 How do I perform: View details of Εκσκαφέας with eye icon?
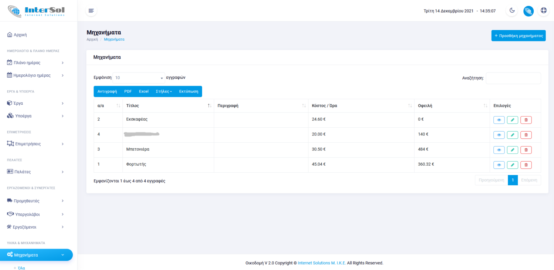point(499,120)
